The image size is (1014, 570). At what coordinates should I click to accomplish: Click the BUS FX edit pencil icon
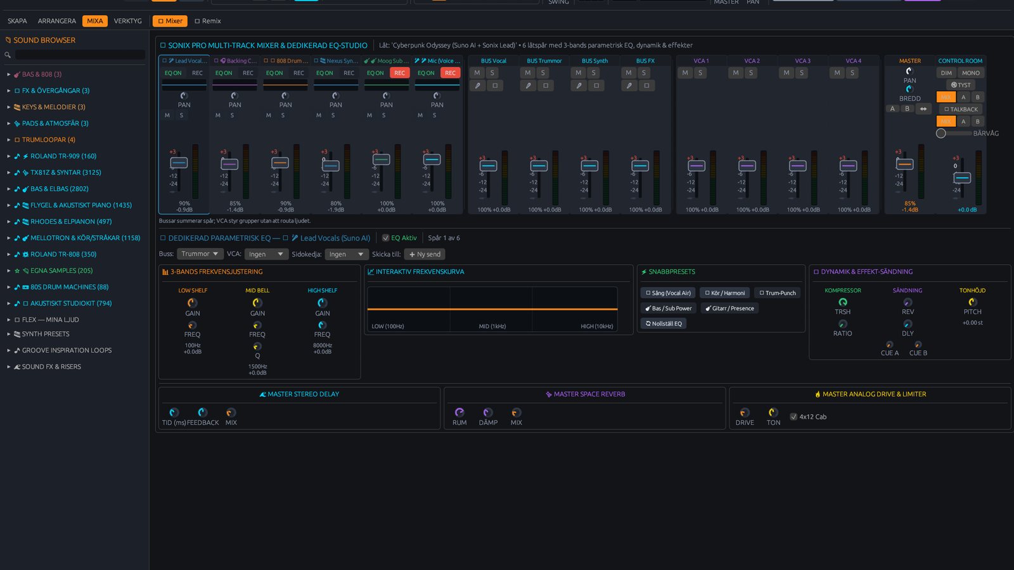point(629,85)
